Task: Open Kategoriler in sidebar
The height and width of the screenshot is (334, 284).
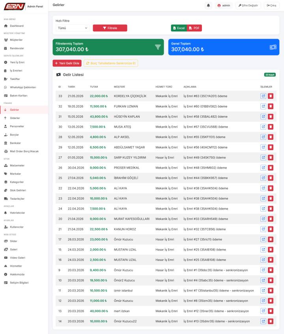Action: [x=24, y=182]
